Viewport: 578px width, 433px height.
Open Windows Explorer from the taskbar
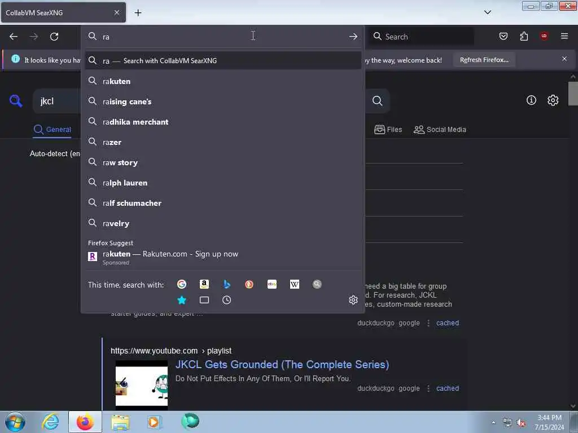[x=120, y=422]
